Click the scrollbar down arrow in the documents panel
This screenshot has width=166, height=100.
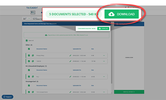pyautogui.click(x=111, y=93)
